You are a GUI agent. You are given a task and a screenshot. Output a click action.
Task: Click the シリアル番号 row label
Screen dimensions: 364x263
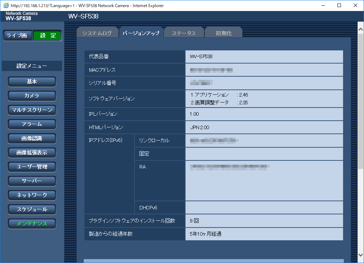(x=103, y=83)
